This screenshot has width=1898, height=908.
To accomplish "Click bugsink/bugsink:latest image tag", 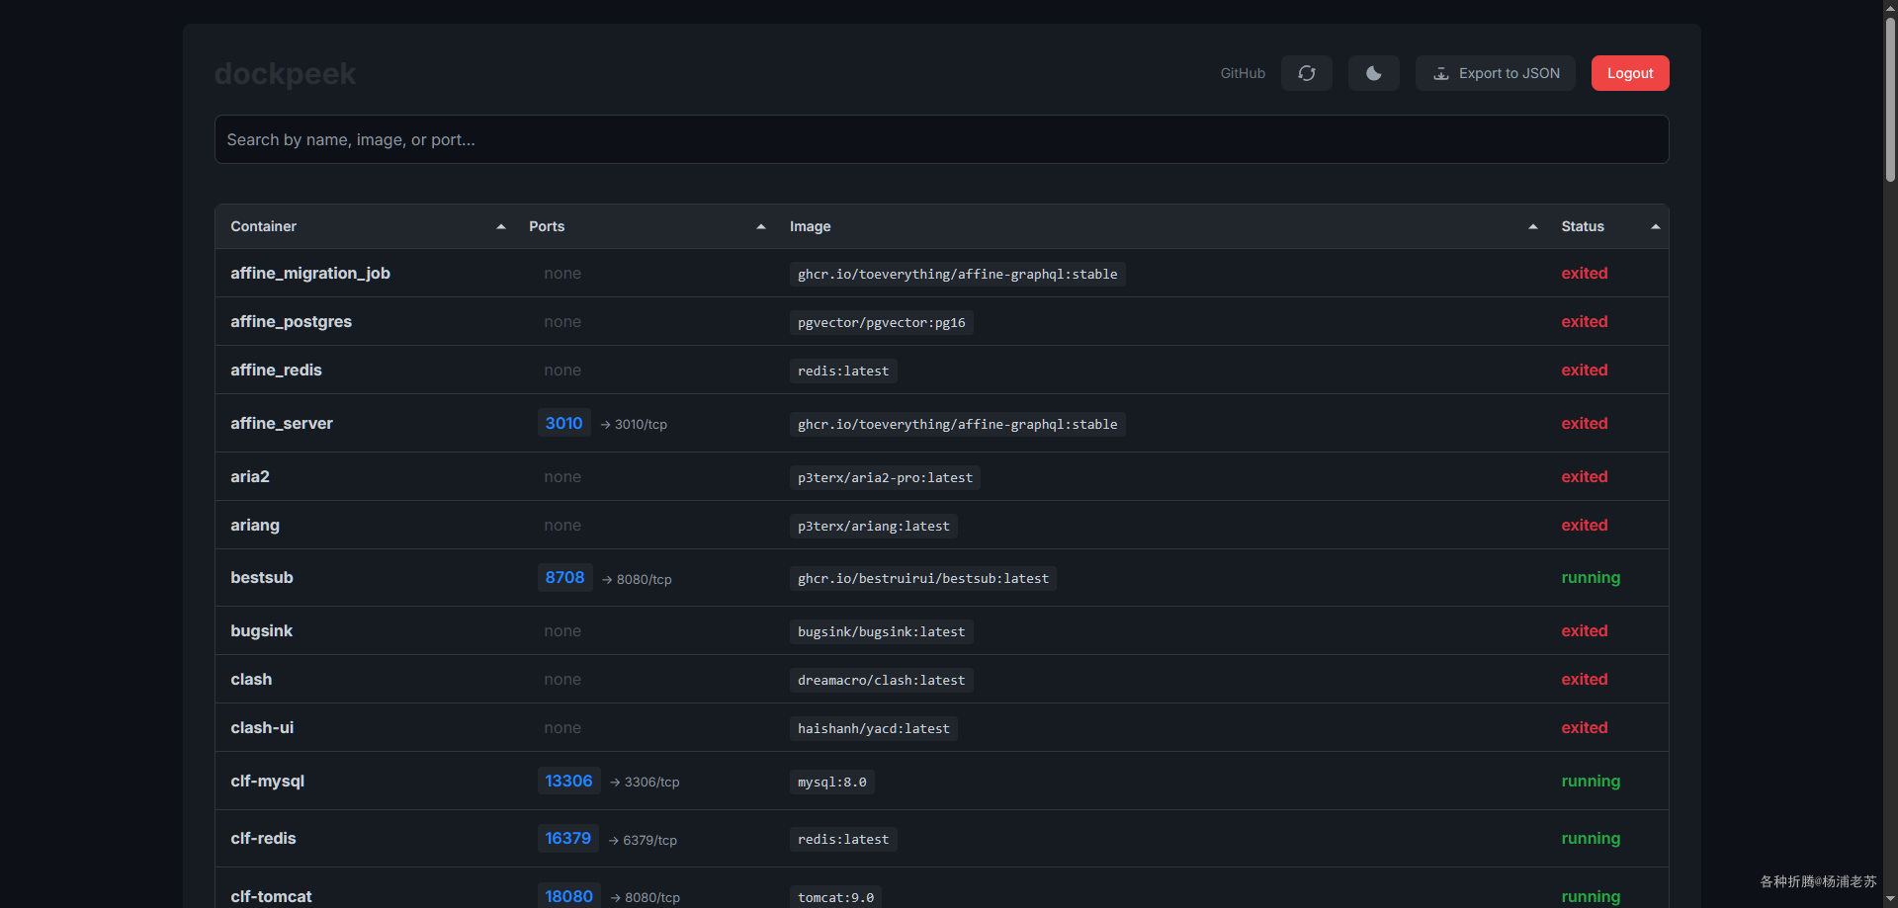I will pyautogui.click(x=881, y=631).
